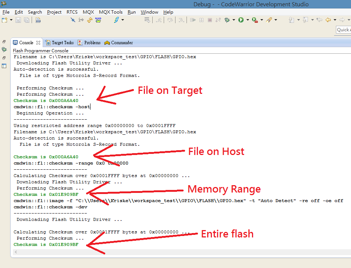The image size is (351, 268).
Task: Click the instruction stepping mode icon
Action: [x=81, y=20]
